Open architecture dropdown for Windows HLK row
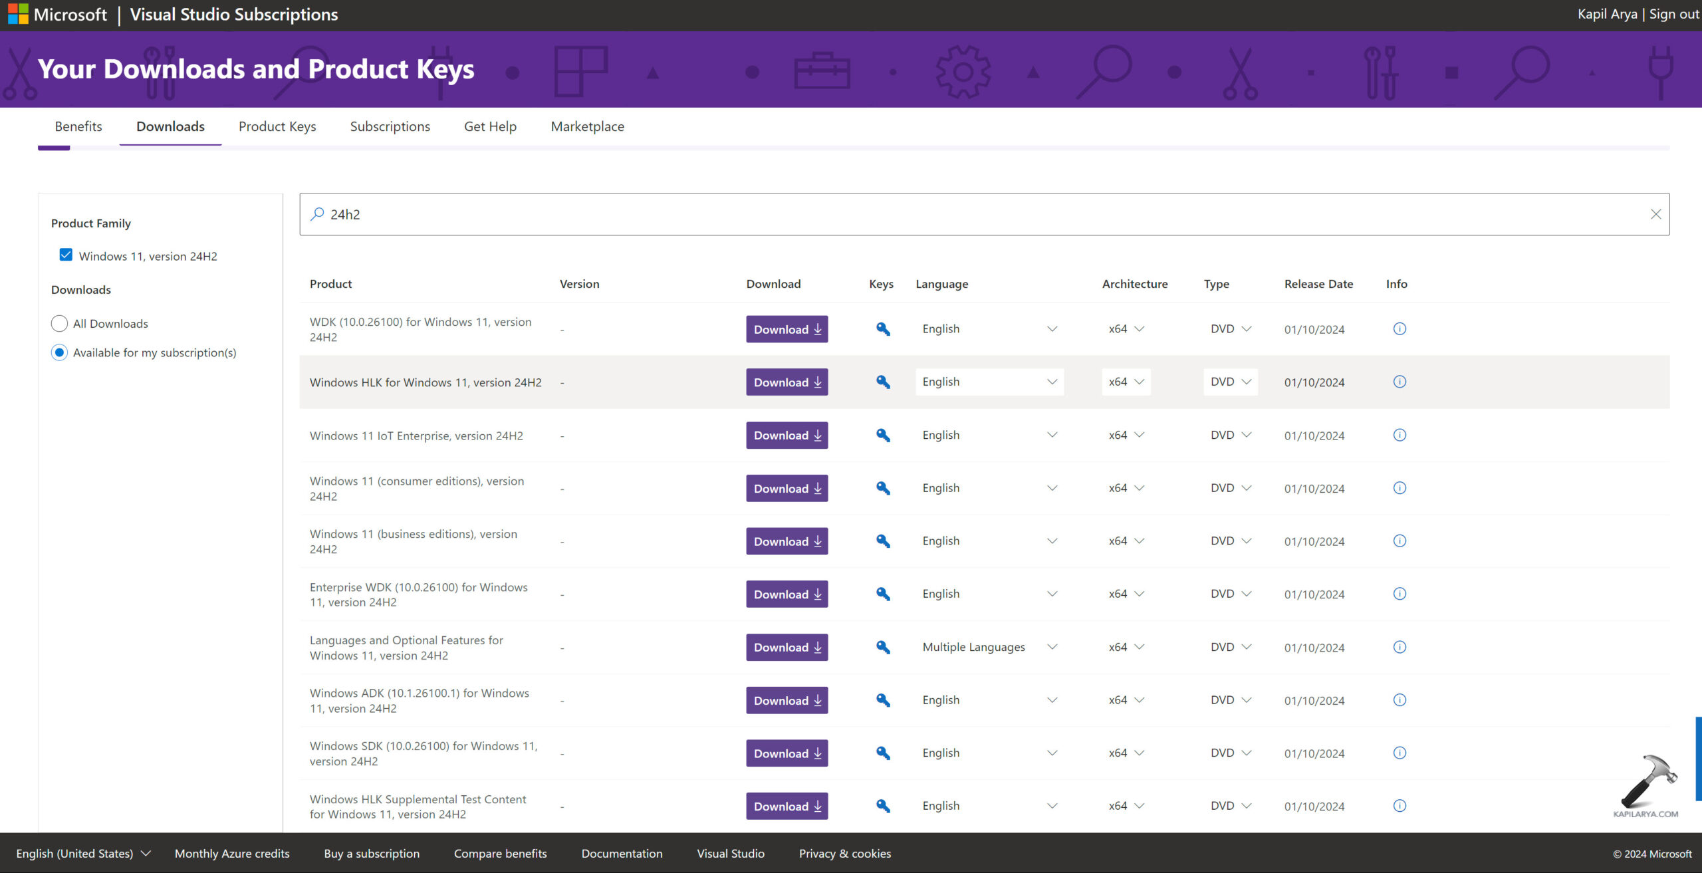Screen dimensions: 1702x873 [x=1126, y=382]
